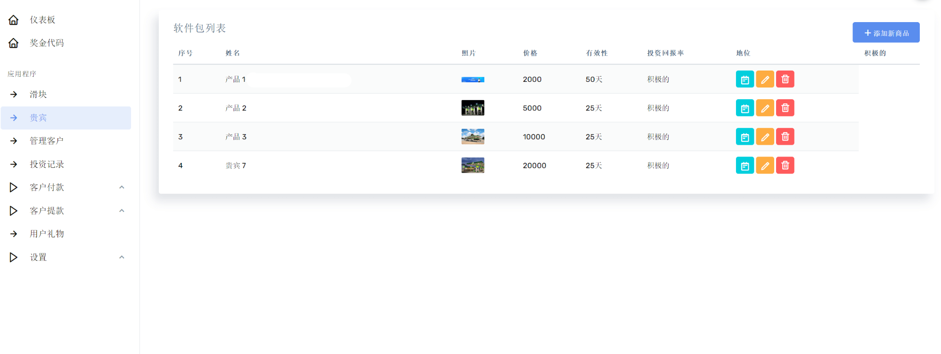Click the 应用程序 section label

point(22,74)
